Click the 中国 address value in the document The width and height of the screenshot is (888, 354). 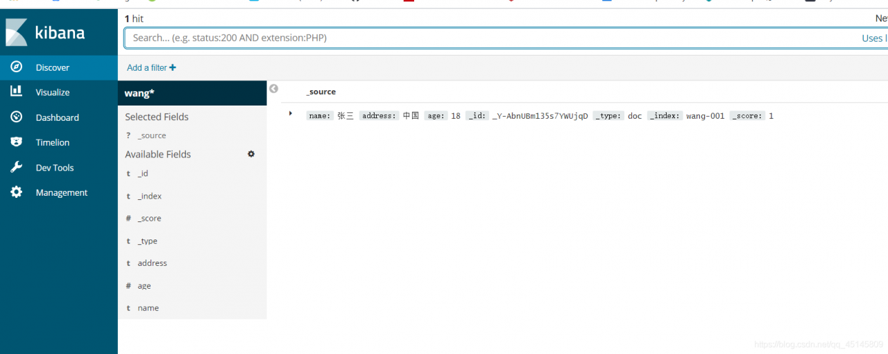(411, 116)
